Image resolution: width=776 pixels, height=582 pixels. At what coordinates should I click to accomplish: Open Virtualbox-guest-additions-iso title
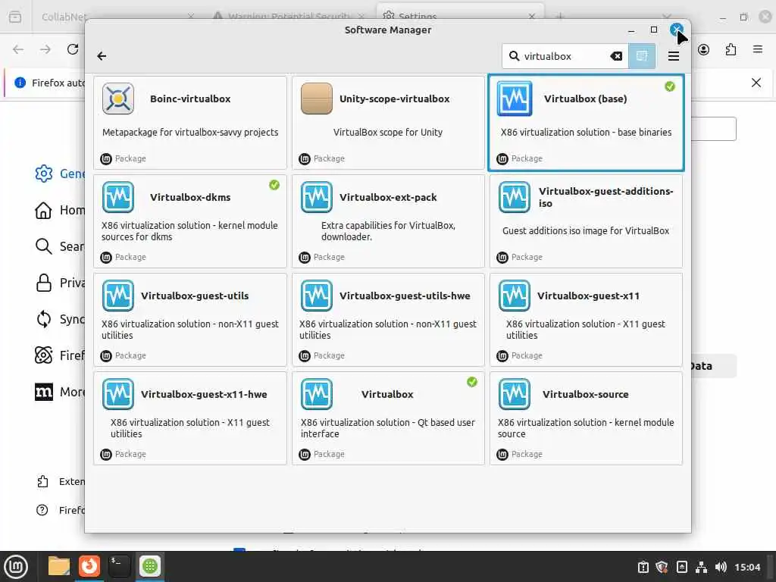(605, 197)
